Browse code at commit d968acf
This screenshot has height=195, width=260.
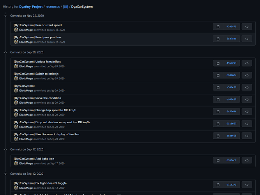[x=247, y=160]
